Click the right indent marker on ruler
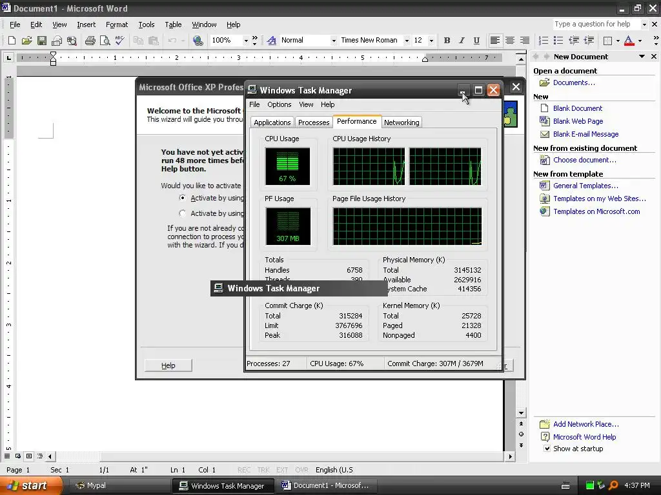Screen dimensions: 661x495 click(x=425, y=59)
